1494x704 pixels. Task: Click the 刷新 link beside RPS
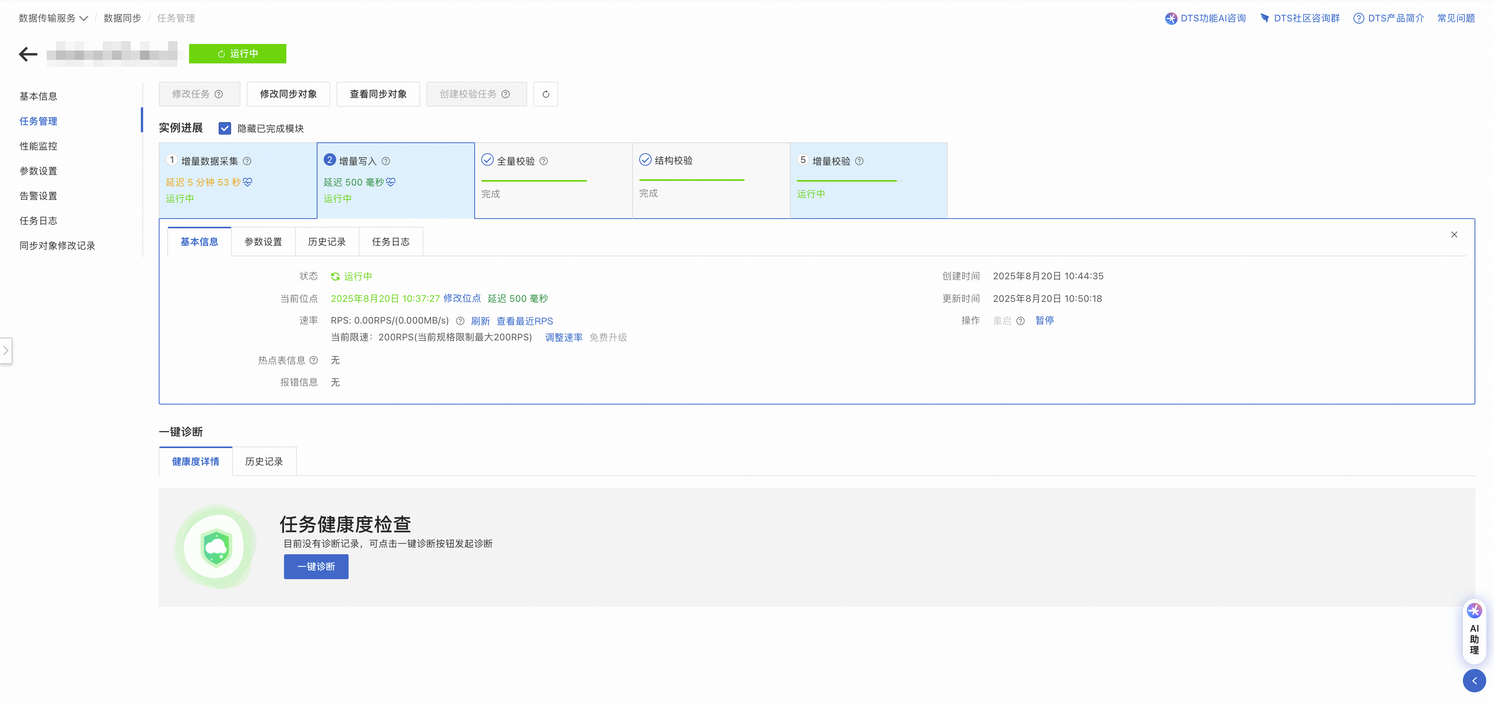[480, 320]
